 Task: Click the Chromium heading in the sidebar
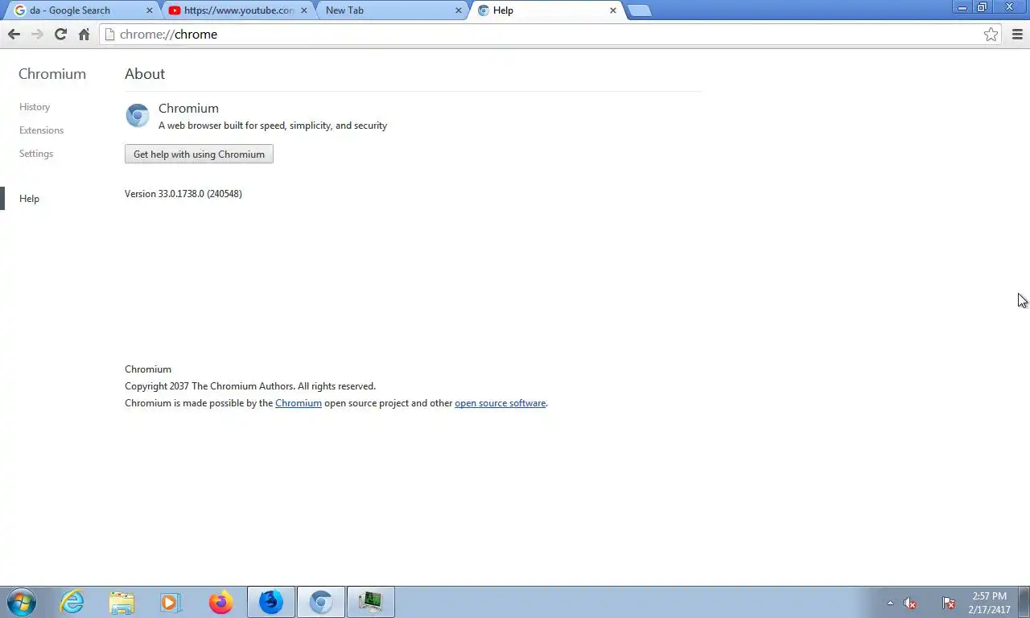pyautogui.click(x=52, y=74)
